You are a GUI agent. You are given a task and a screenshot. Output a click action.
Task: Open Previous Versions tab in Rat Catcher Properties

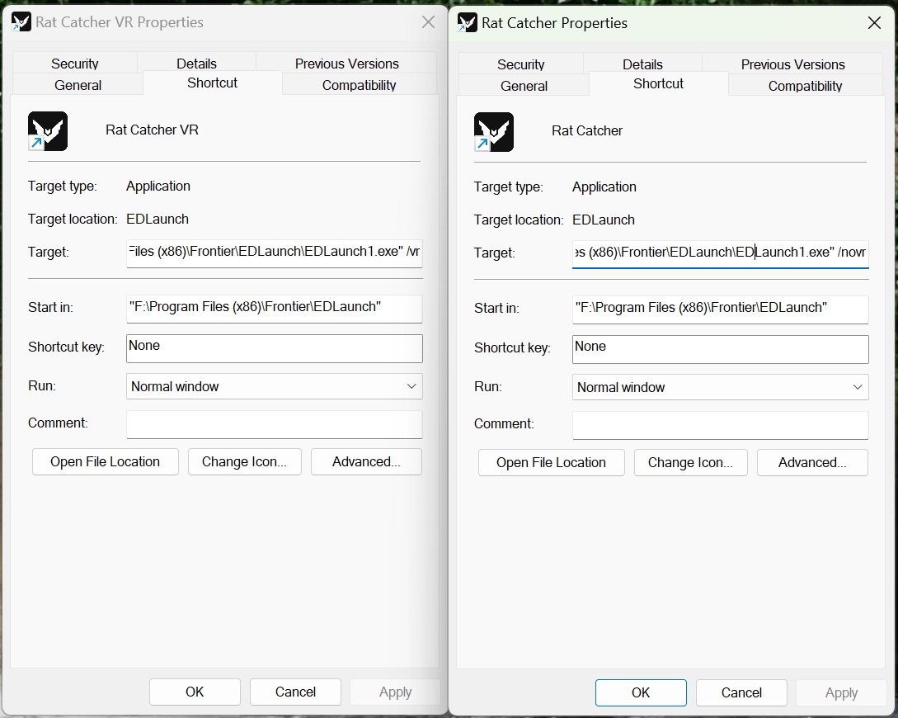(792, 64)
